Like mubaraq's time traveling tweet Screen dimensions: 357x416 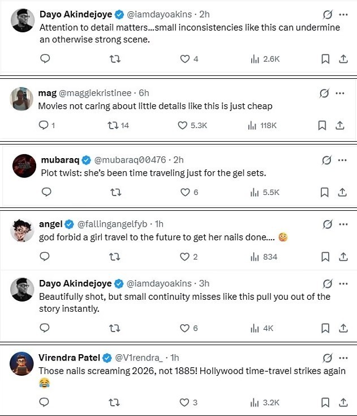tap(184, 192)
